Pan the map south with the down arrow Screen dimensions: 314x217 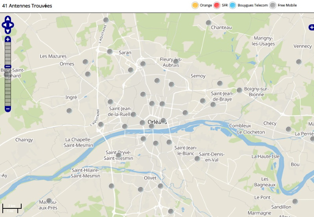tap(8, 31)
